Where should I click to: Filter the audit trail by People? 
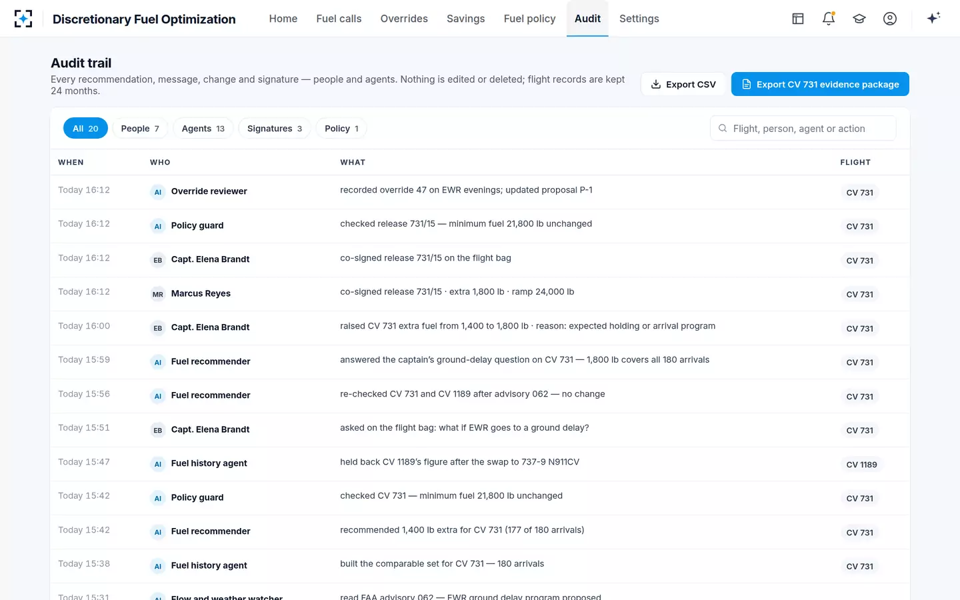(x=140, y=128)
